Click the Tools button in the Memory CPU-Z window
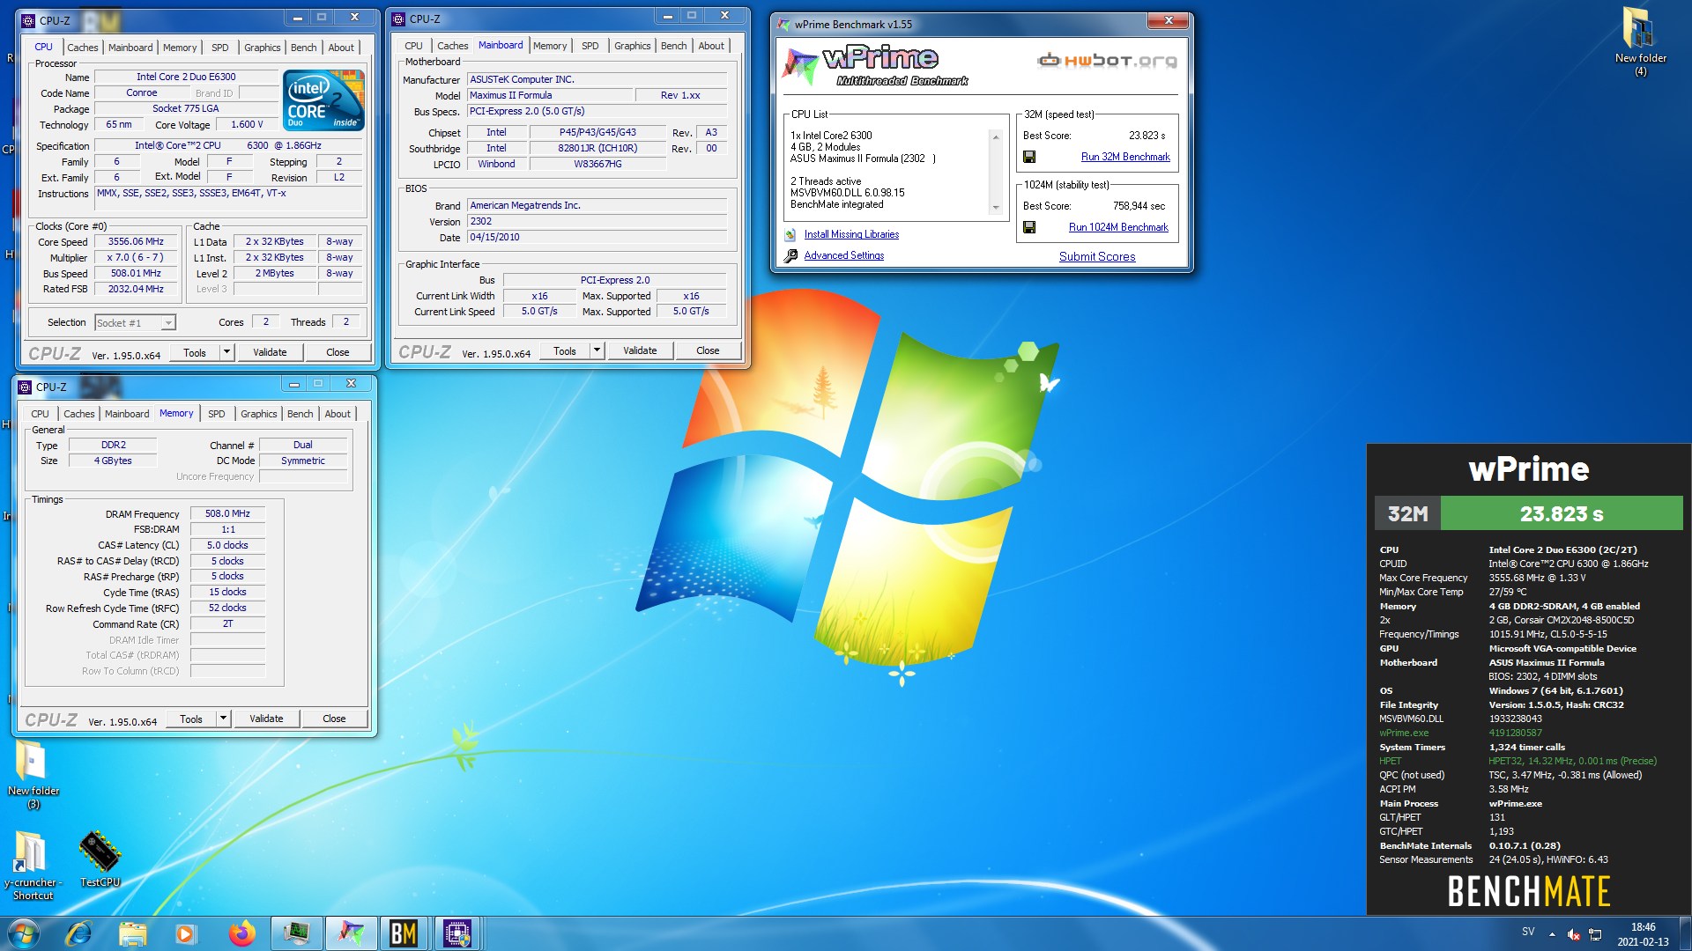The height and width of the screenshot is (951, 1692). 191,719
